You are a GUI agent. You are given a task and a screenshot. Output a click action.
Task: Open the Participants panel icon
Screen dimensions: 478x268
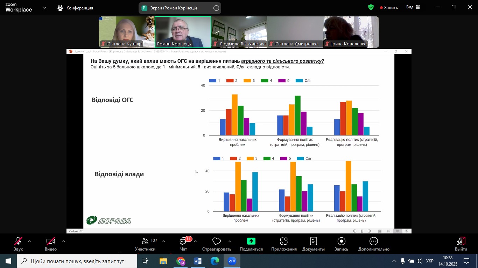click(145, 241)
